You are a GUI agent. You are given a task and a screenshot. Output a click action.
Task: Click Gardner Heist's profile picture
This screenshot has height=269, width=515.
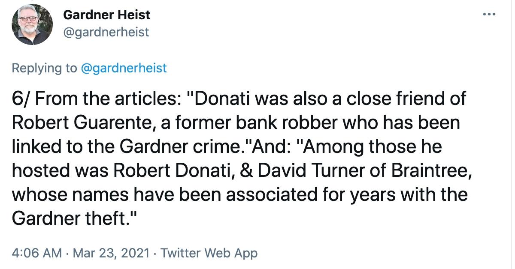(31, 24)
